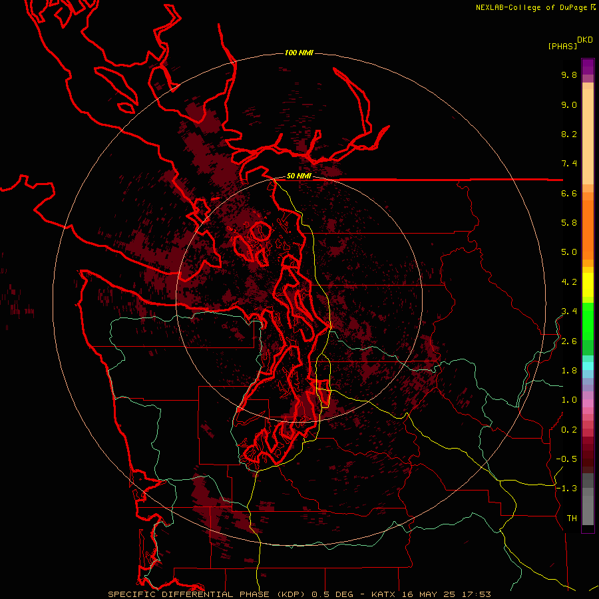Click the 5.0 scale value
This screenshot has width=599, height=599.
569,252
